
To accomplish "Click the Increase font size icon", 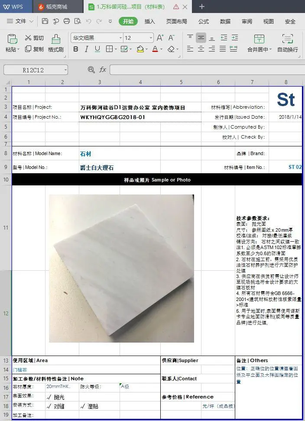I will coord(160,38).
